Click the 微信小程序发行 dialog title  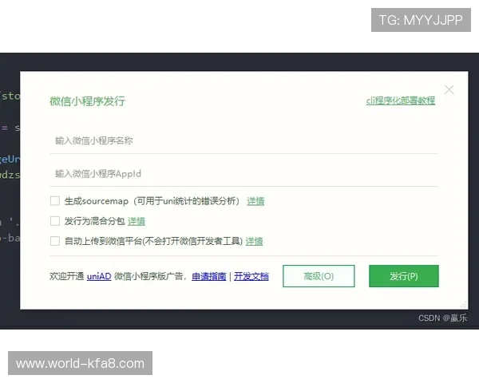[87, 101]
